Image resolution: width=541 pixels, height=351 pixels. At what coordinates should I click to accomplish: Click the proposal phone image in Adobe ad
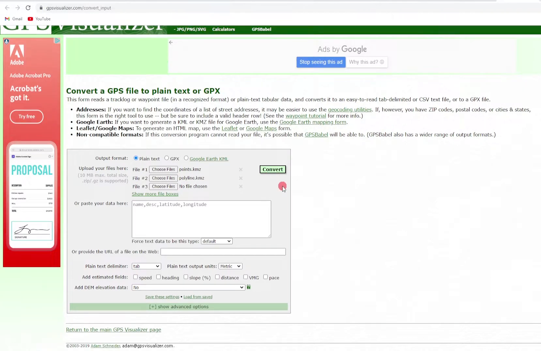32,196
